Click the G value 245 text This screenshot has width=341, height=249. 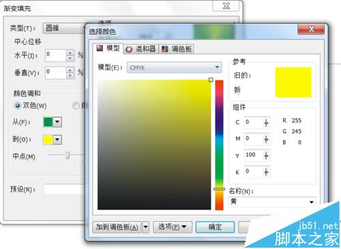[297, 131]
